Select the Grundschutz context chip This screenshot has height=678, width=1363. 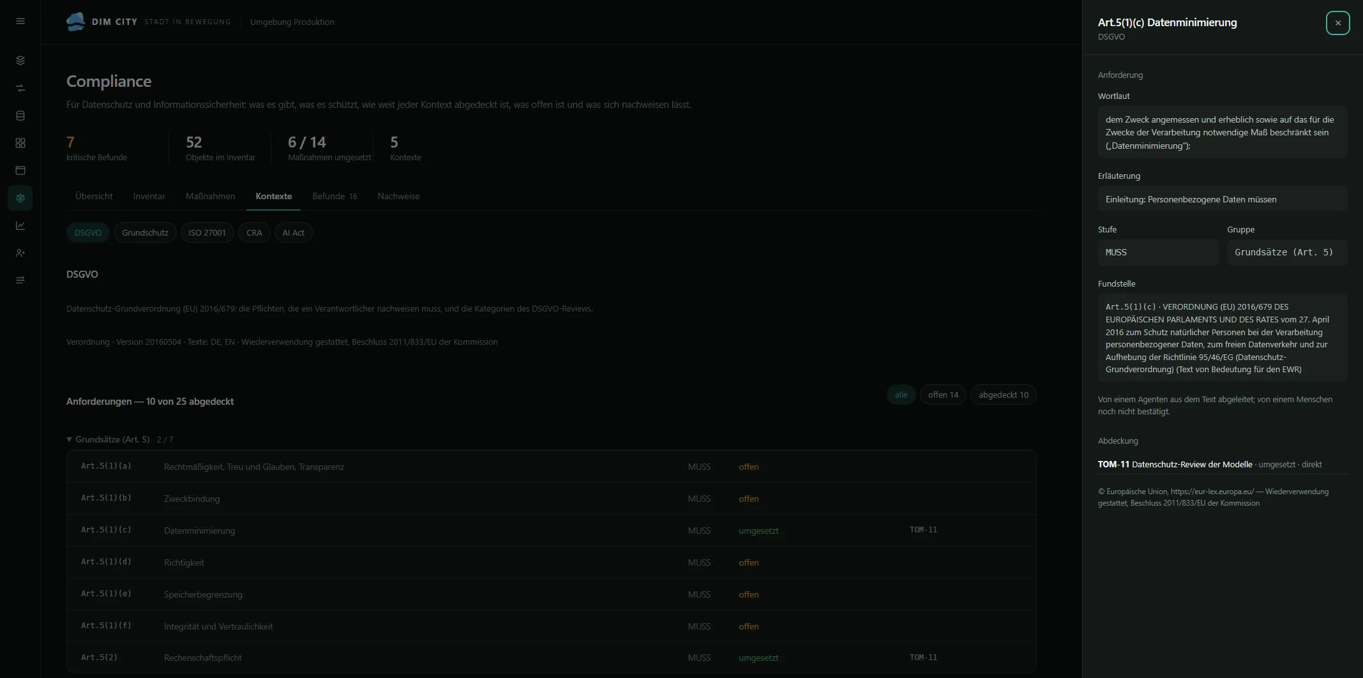pos(145,232)
